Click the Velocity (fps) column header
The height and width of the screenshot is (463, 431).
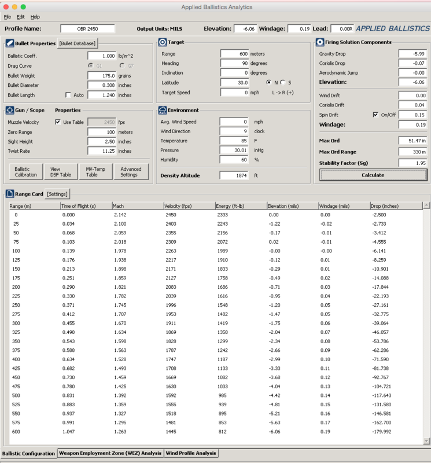click(x=190, y=206)
